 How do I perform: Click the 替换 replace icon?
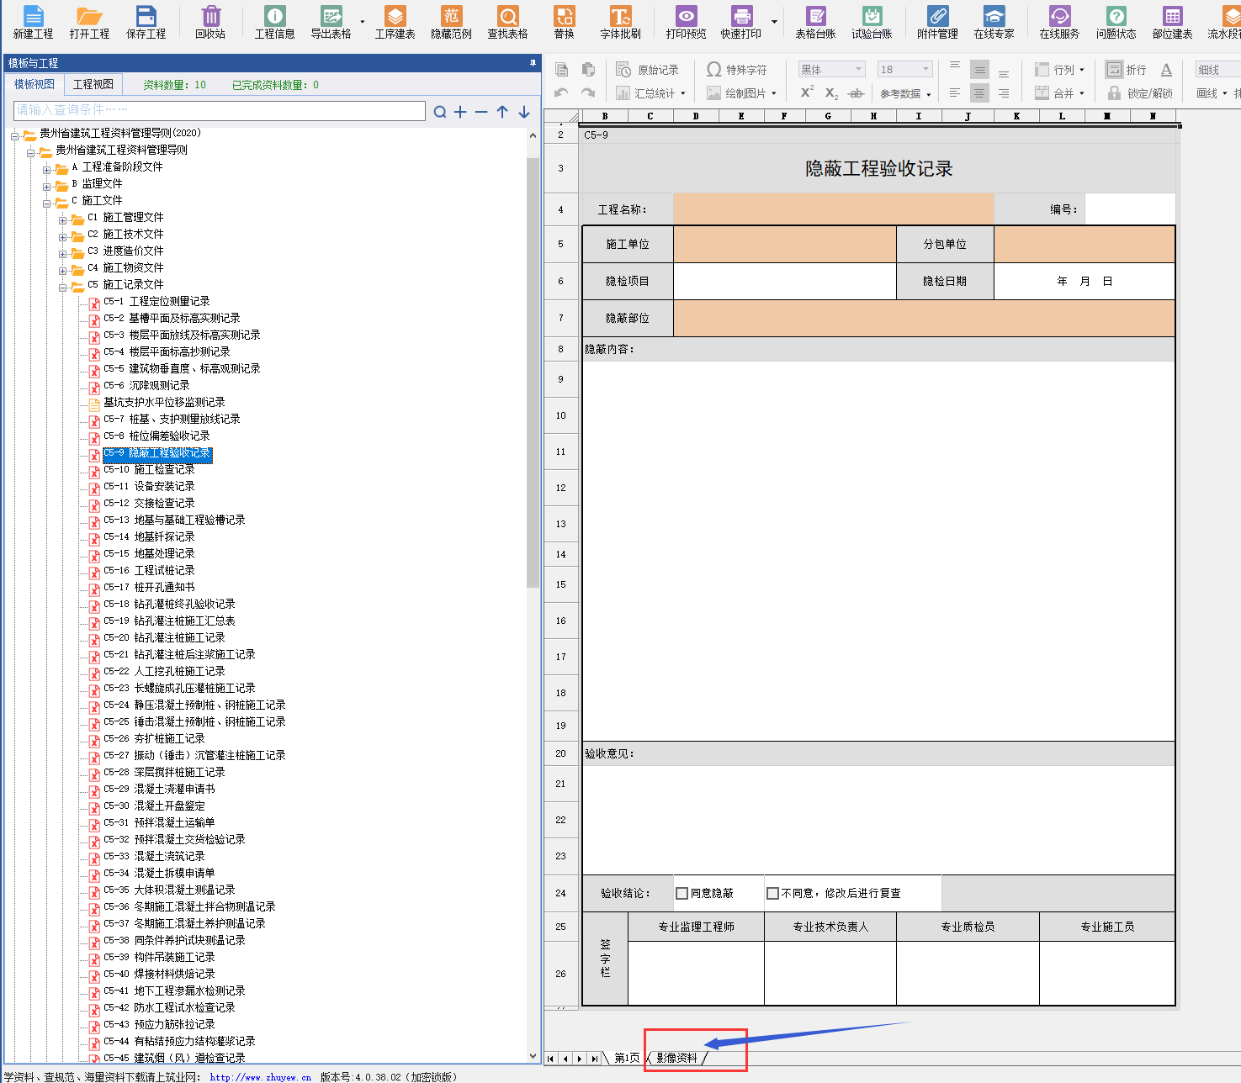(x=564, y=22)
